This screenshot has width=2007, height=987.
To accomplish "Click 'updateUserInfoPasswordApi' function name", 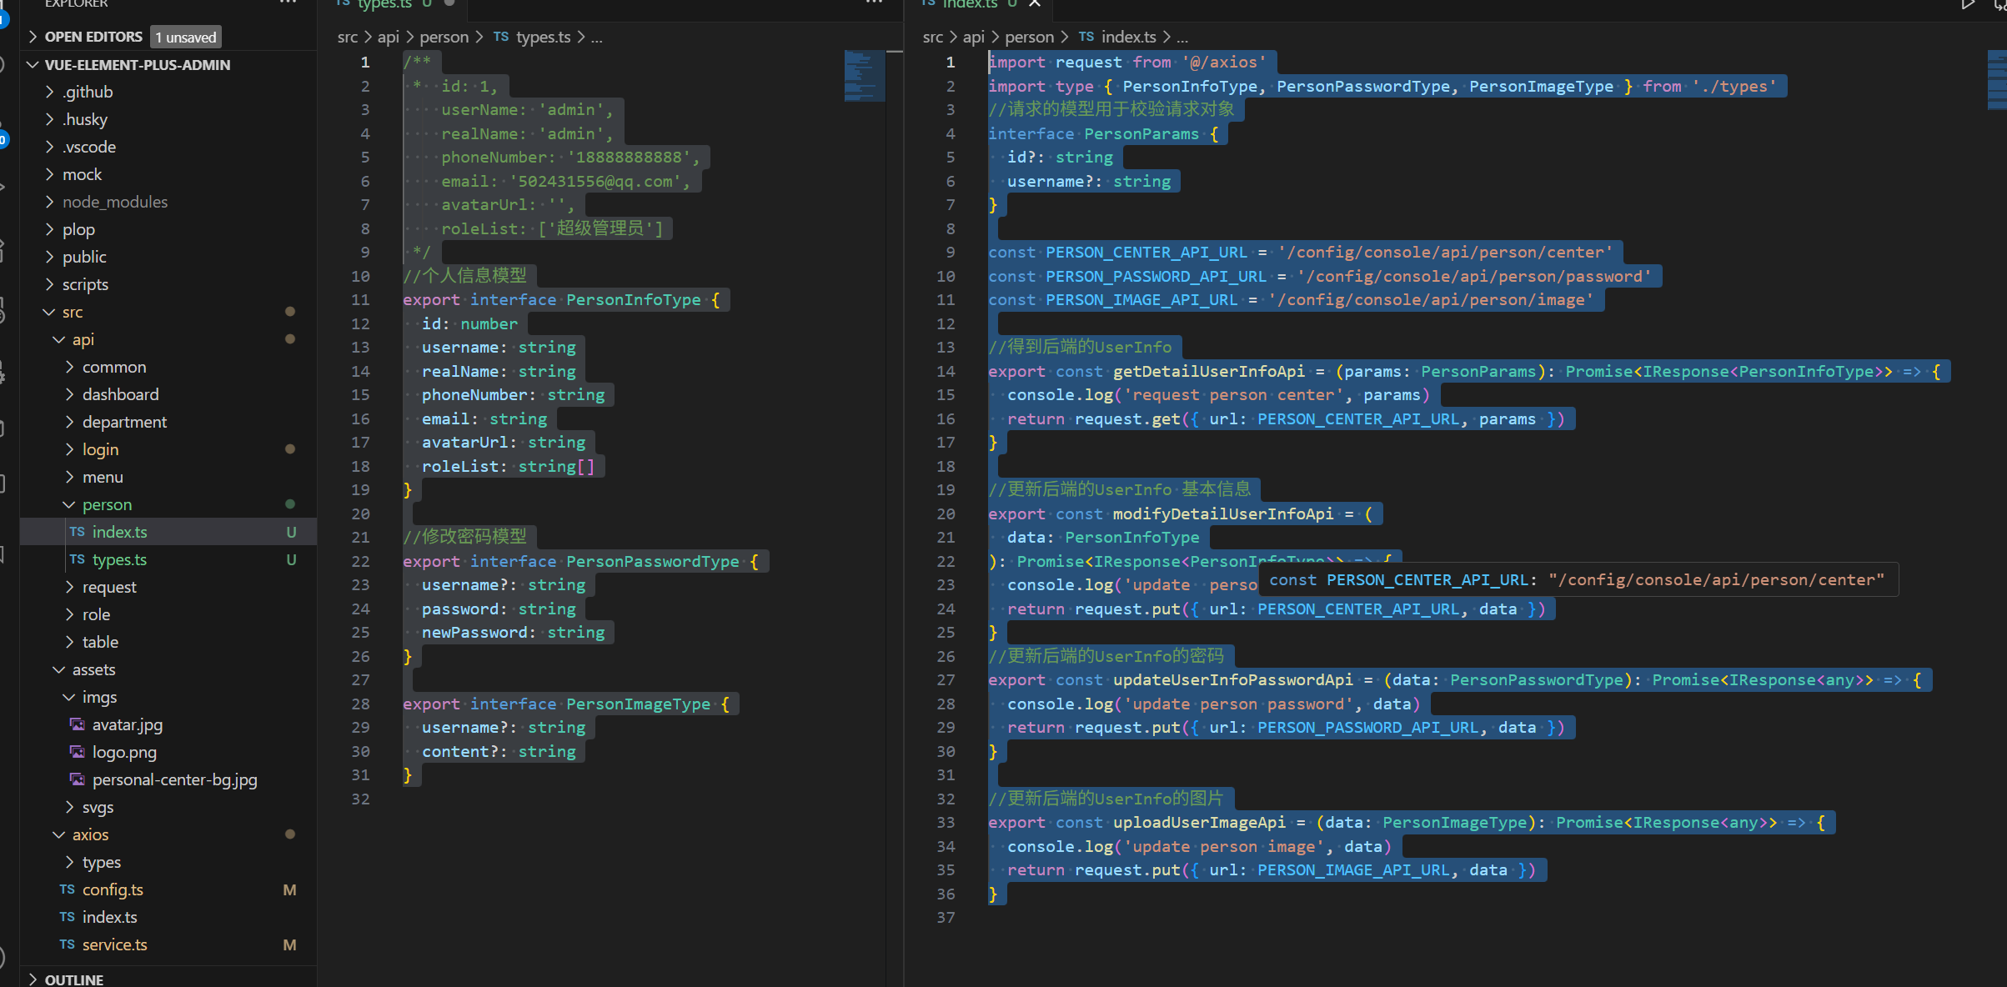I will coord(1233,679).
